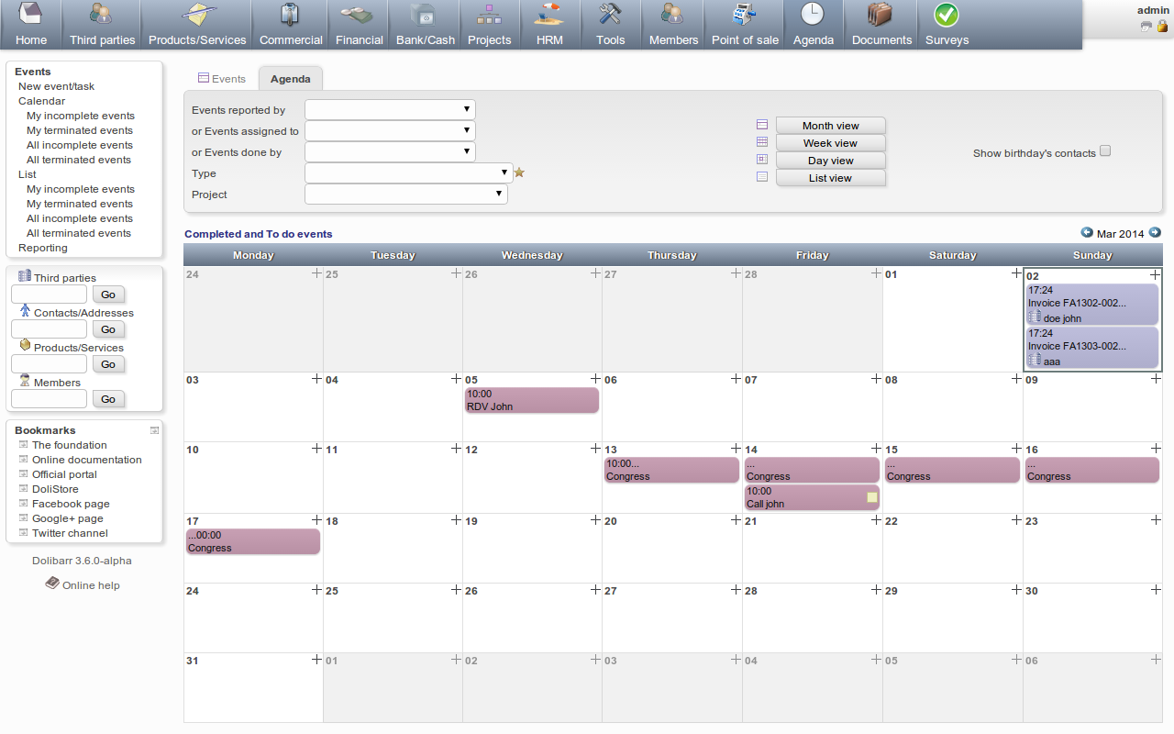Open the Type dropdown
The image size is (1174, 734).
tap(408, 173)
